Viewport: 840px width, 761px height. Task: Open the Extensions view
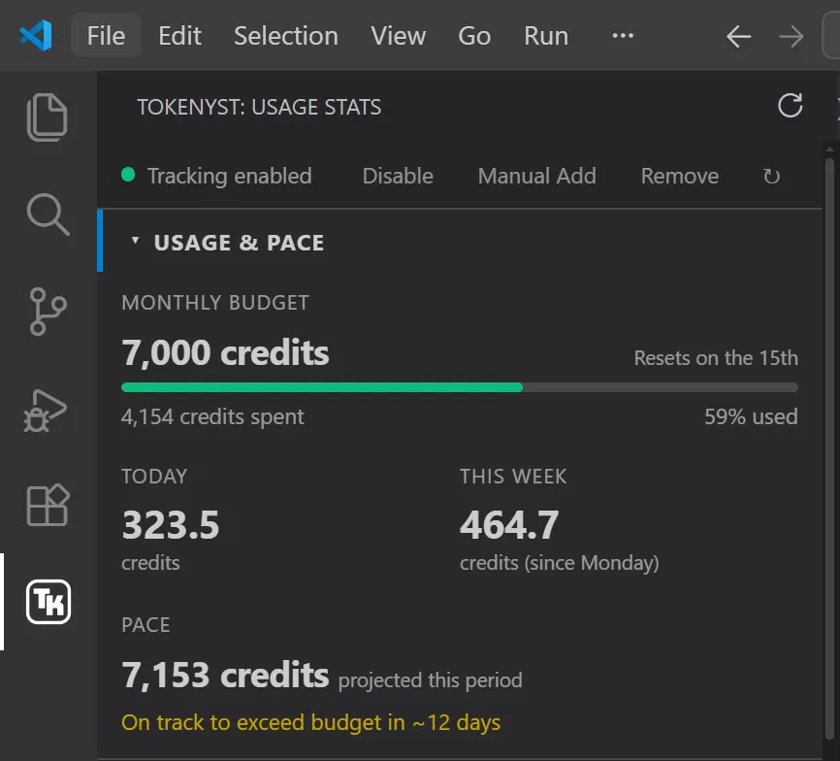coord(48,506)
